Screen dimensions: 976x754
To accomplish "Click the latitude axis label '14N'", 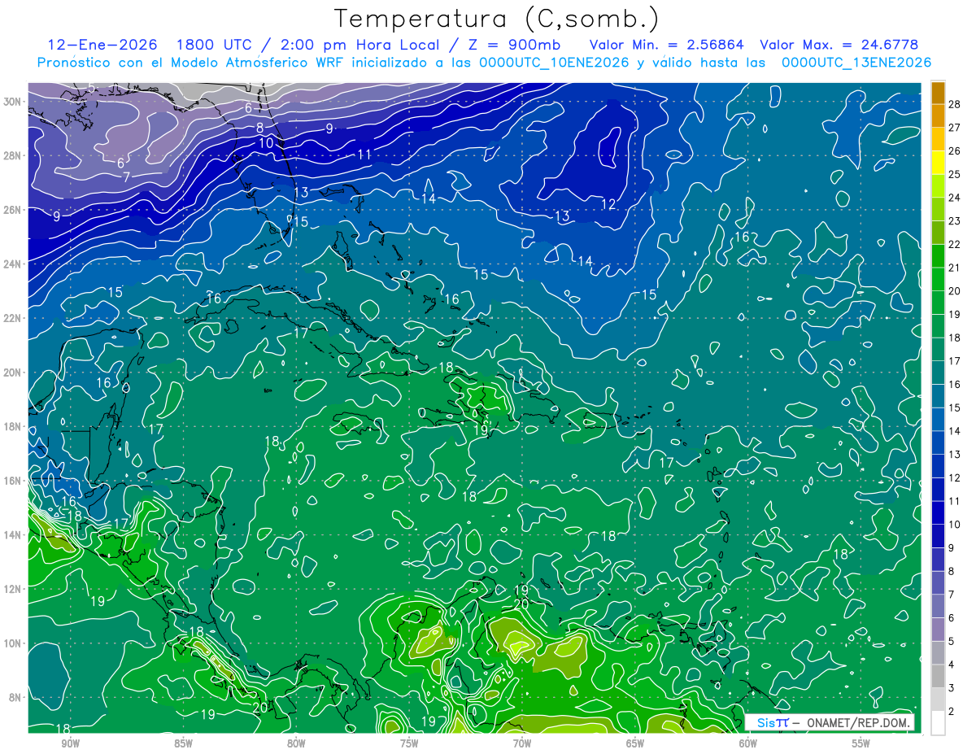I will coord(14,534).
